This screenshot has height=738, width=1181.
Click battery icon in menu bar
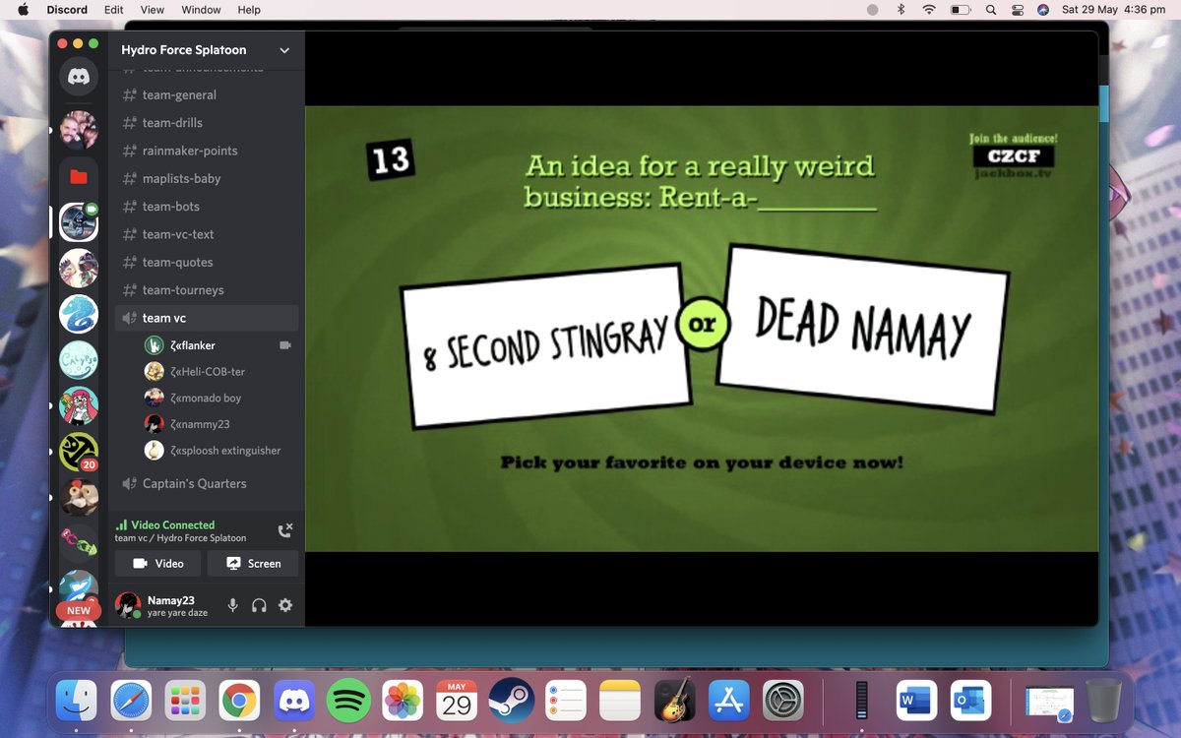pyautogui.click(x=961, y=10)
